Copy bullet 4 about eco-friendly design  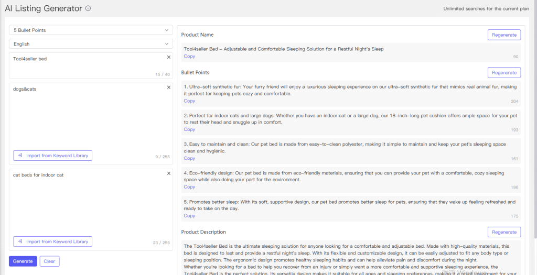click(189, 187)
